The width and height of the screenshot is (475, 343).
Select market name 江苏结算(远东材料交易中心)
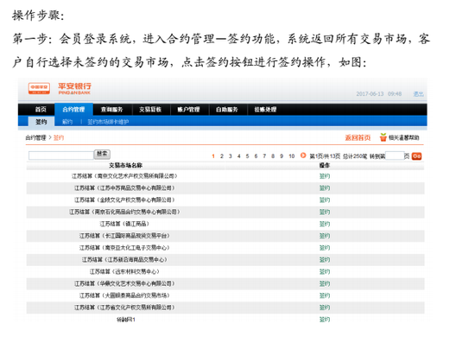(x=124, y=271)
